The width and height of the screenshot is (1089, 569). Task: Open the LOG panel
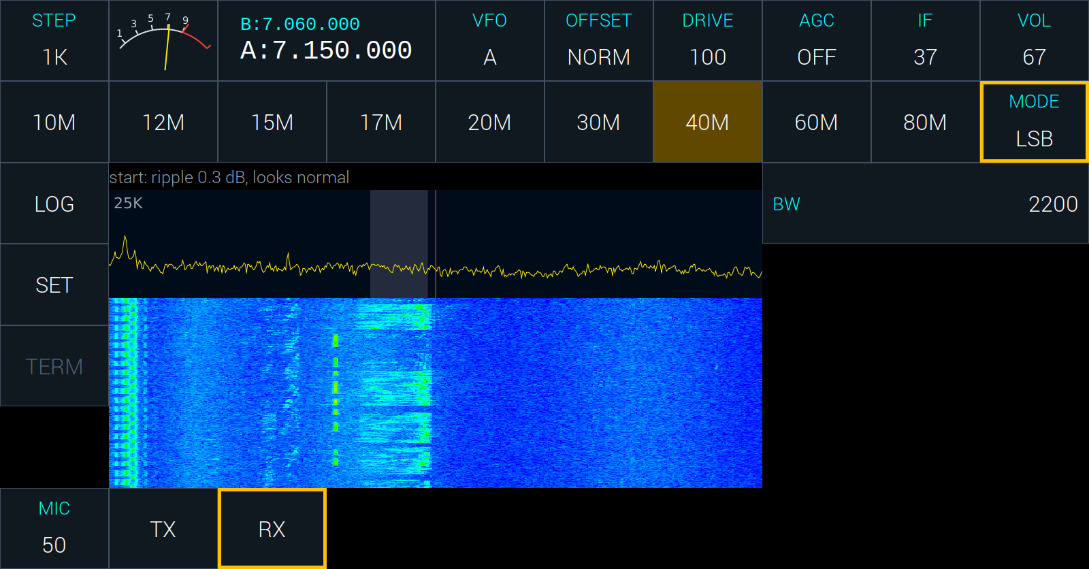[54, 204]
